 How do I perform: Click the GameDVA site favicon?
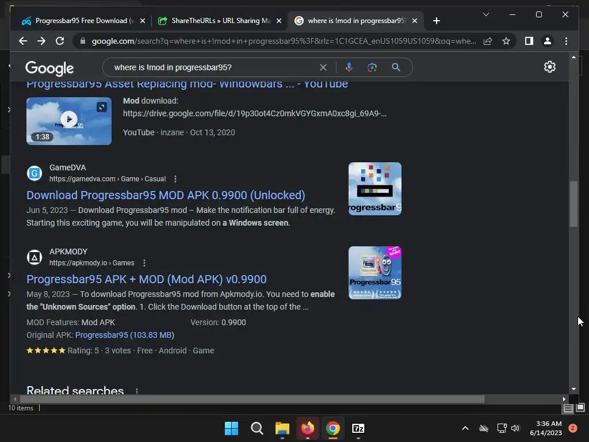34,173
